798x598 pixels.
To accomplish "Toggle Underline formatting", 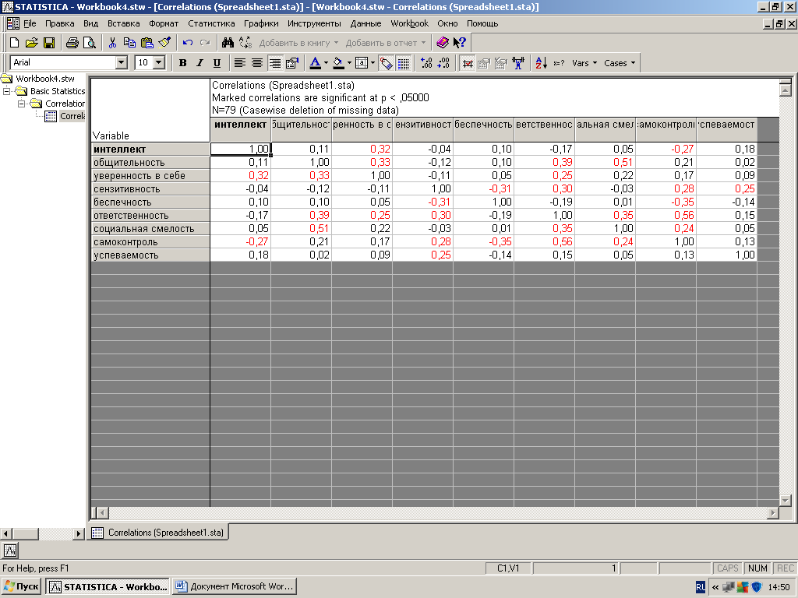I will click(x=217, y=63).
